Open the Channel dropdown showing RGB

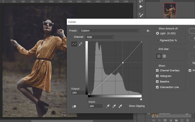pos(100,37)
